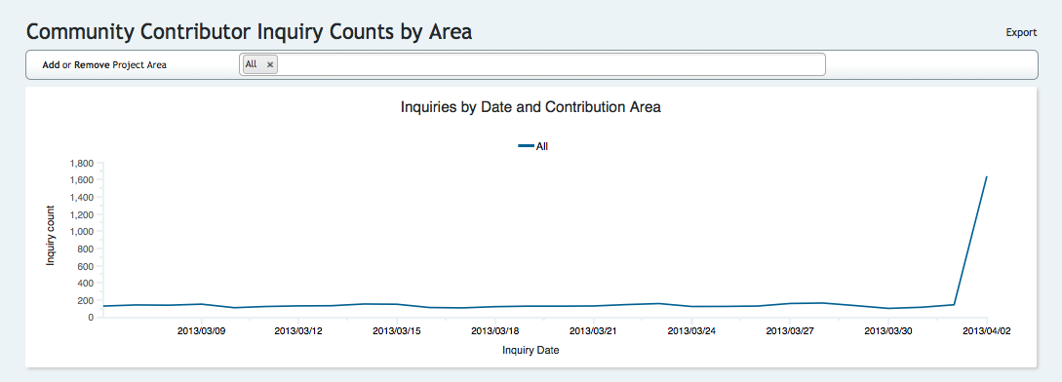Image resolution: width=1062 pixels, height=382 pixels.
Task: Click the 2013/03/12 axis date label
Action: pos(298,331)
